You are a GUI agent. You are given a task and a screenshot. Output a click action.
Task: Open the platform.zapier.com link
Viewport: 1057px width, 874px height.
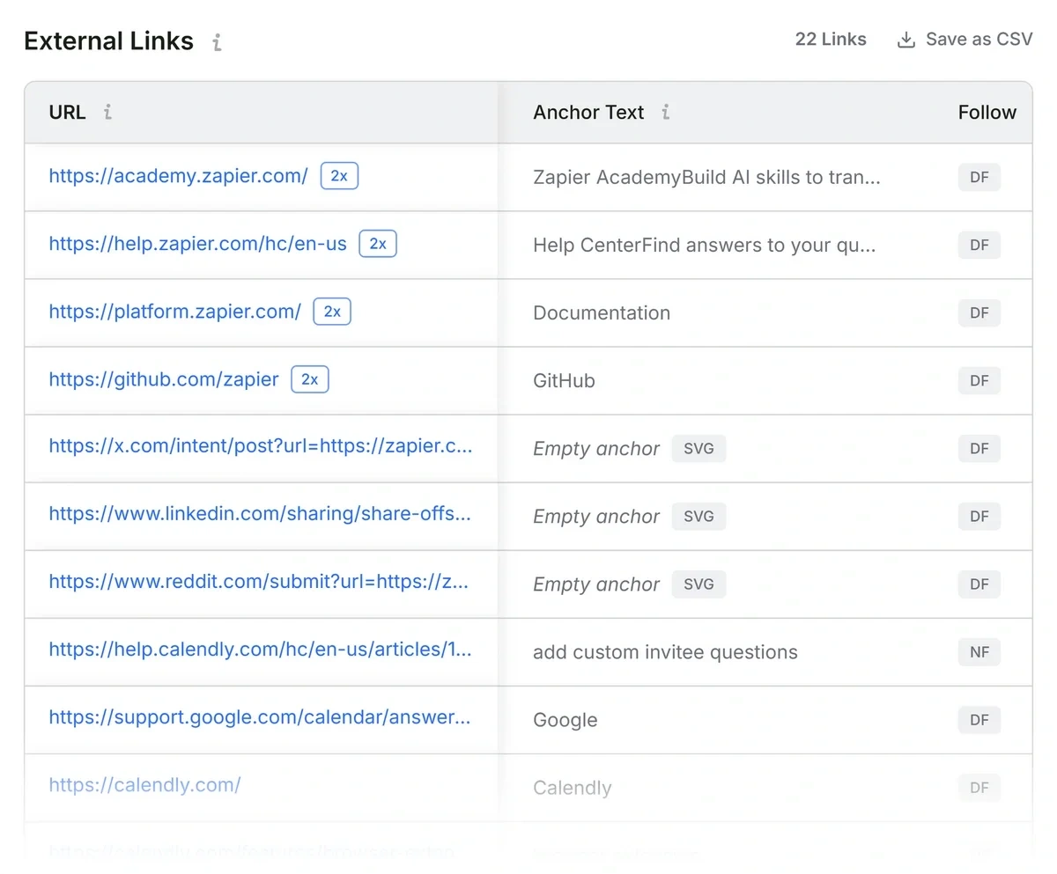[x=174, y=312]
